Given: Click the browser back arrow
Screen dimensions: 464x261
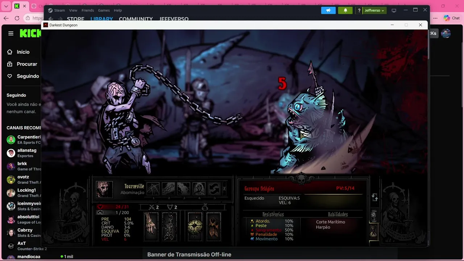Looking at the screenshot, I should (6, 18).
